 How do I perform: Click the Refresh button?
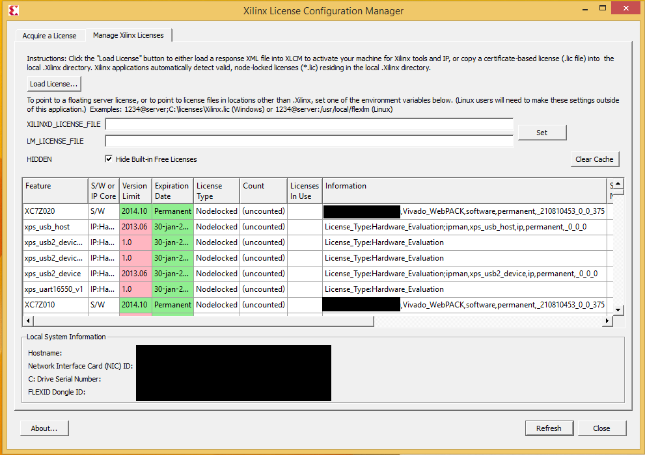coord(549,428)
